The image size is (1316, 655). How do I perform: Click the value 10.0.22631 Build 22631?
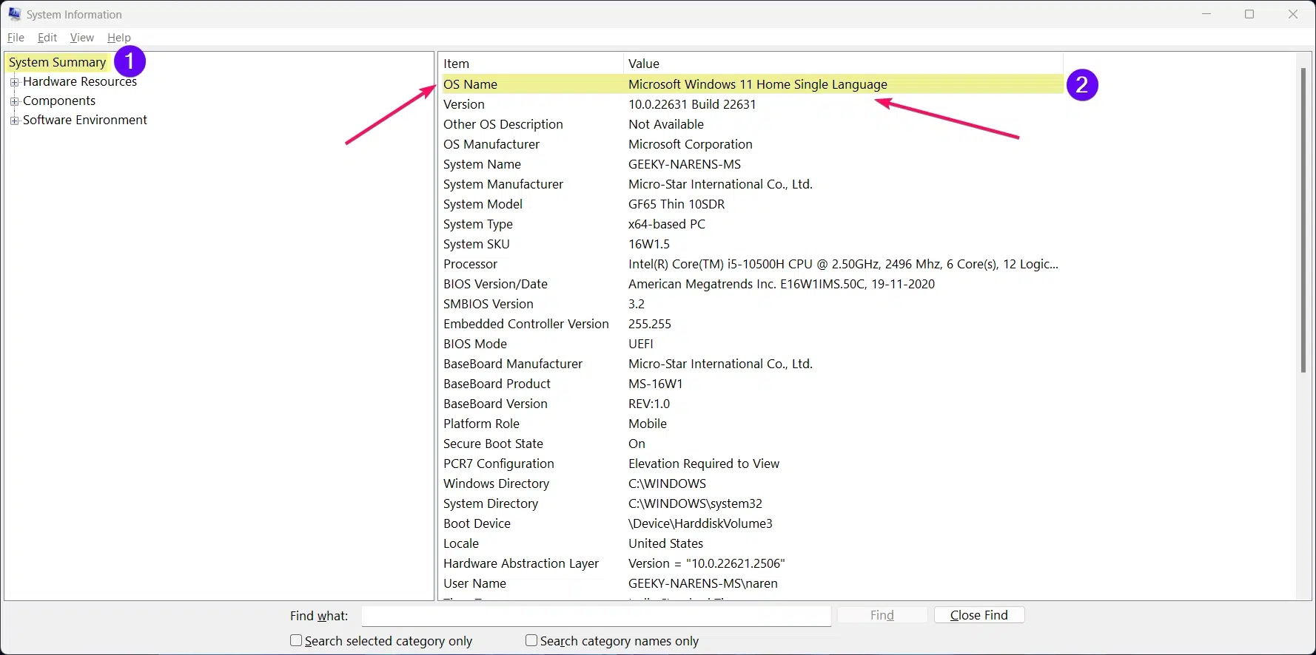[692, 104]
